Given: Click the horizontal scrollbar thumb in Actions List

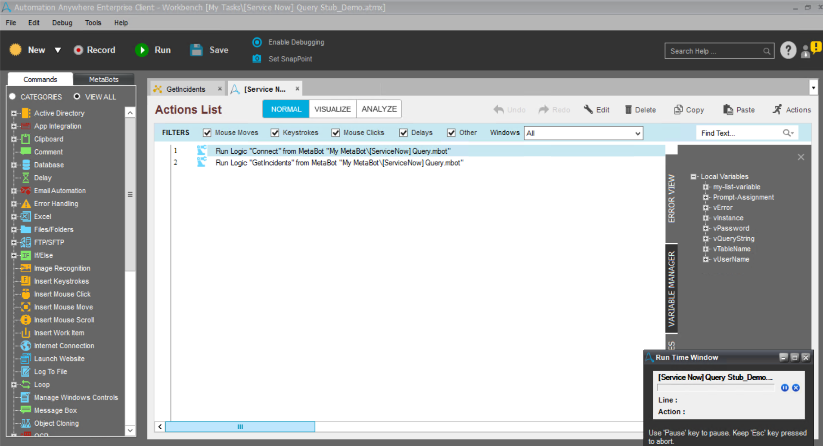Looking at the screenshot, I should coord(240,427).
